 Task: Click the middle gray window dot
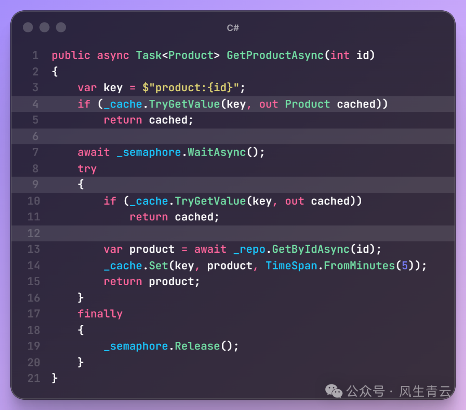(44, 27)
